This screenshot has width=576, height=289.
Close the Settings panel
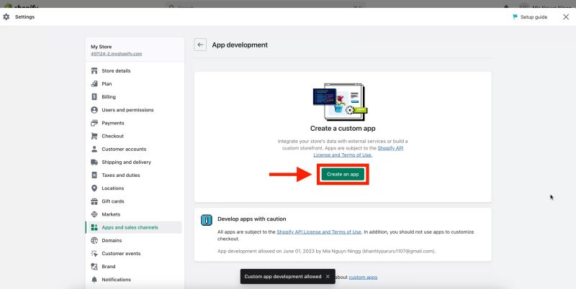(566, 17)
